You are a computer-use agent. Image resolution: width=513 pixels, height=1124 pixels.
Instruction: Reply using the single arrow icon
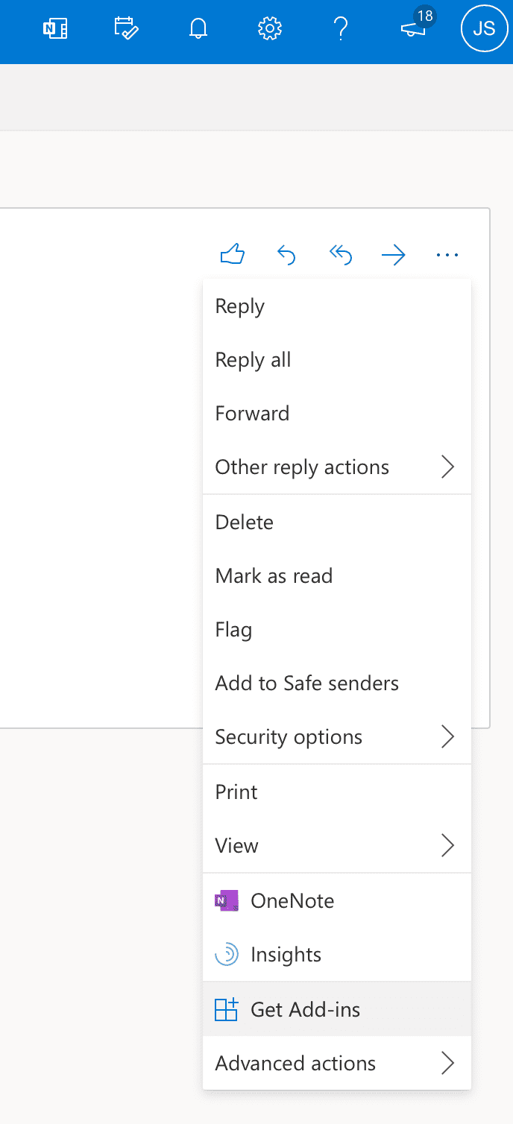coord(286,254)
